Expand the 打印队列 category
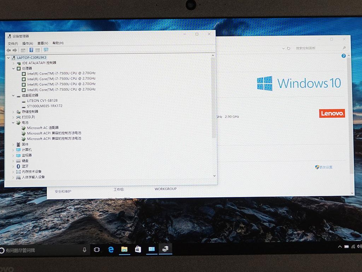This screenshot has height=272, width=362. (x=13, y=117)
